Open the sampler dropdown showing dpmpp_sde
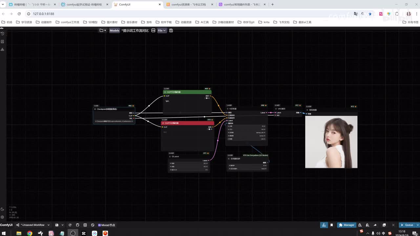The width and height of the screenshot is (420, 236). coord(246,132)
